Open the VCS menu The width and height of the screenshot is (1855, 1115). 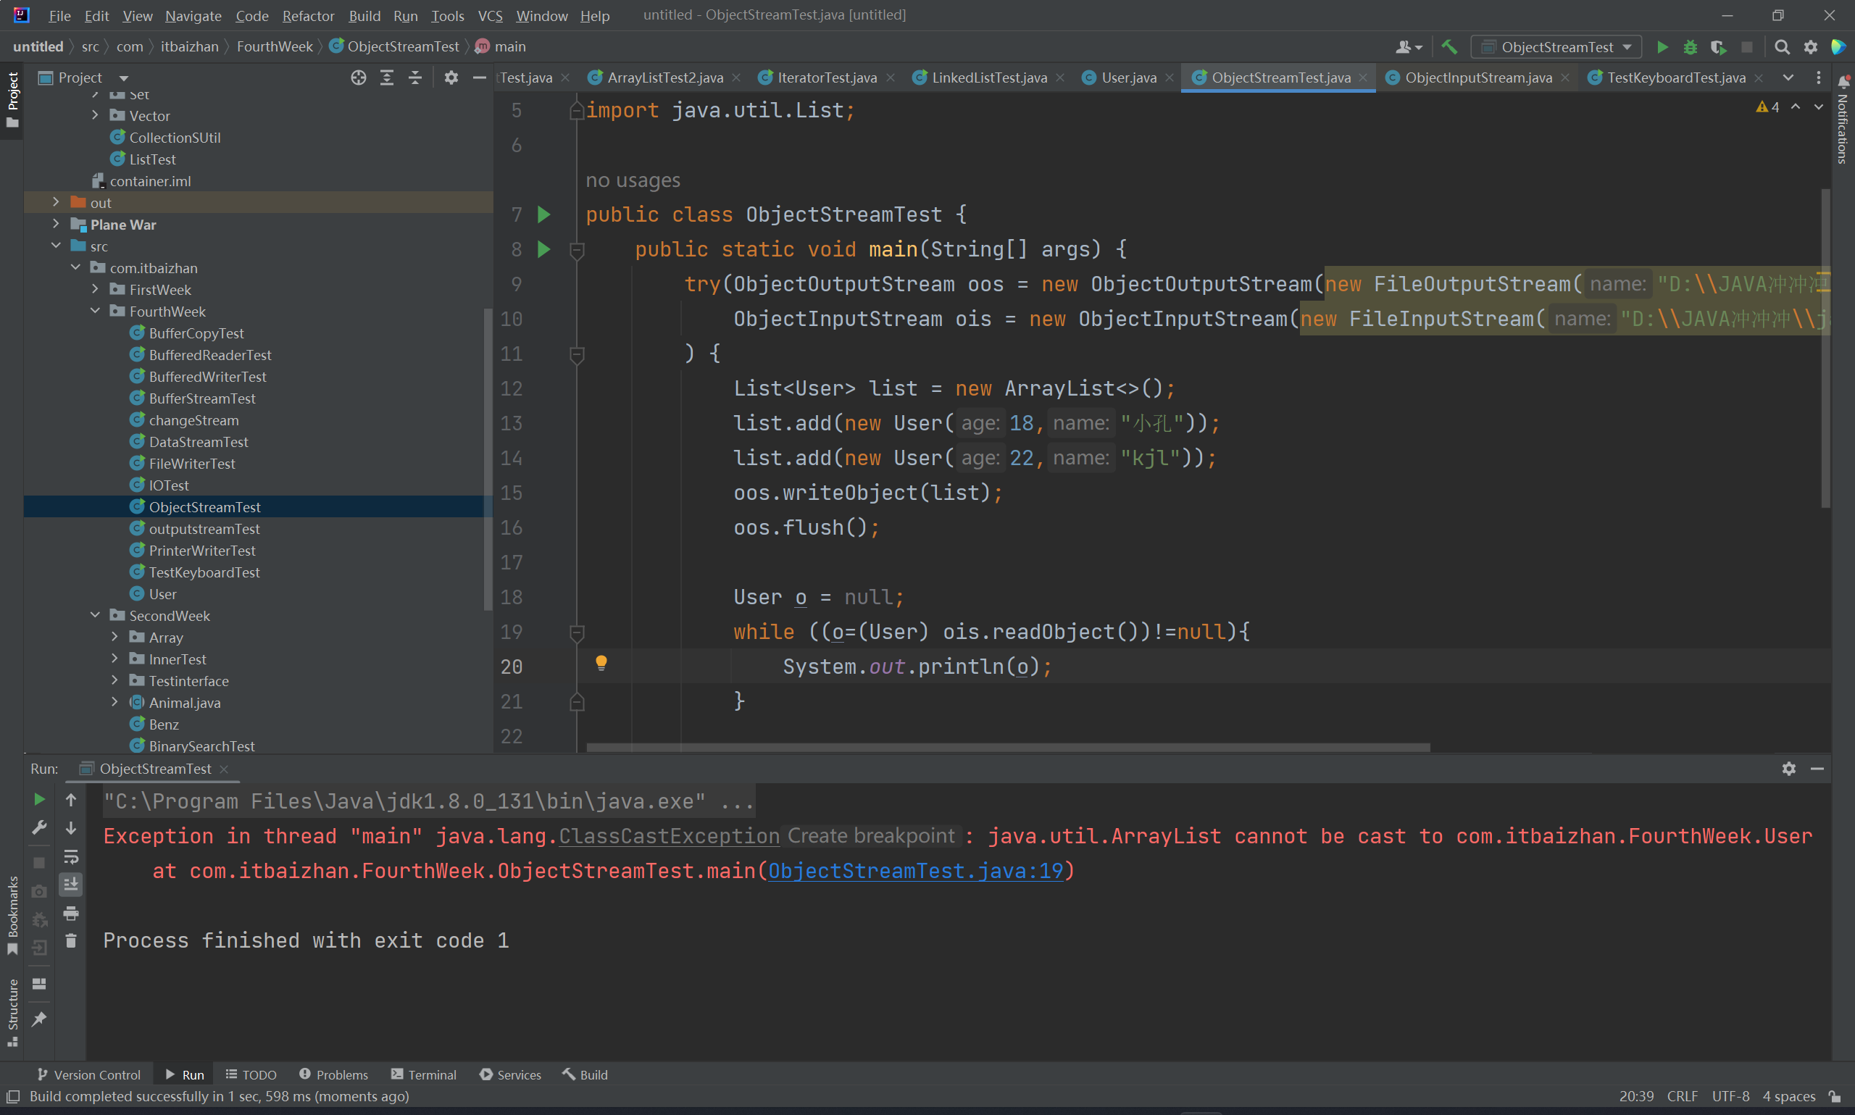click(491, 15)
